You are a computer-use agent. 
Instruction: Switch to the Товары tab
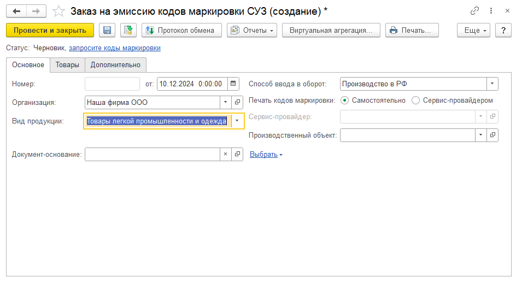(x=67, y=65)
